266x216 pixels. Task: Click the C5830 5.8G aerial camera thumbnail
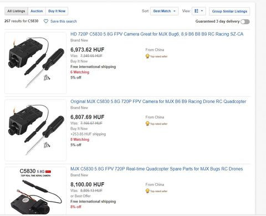point(35,191)
